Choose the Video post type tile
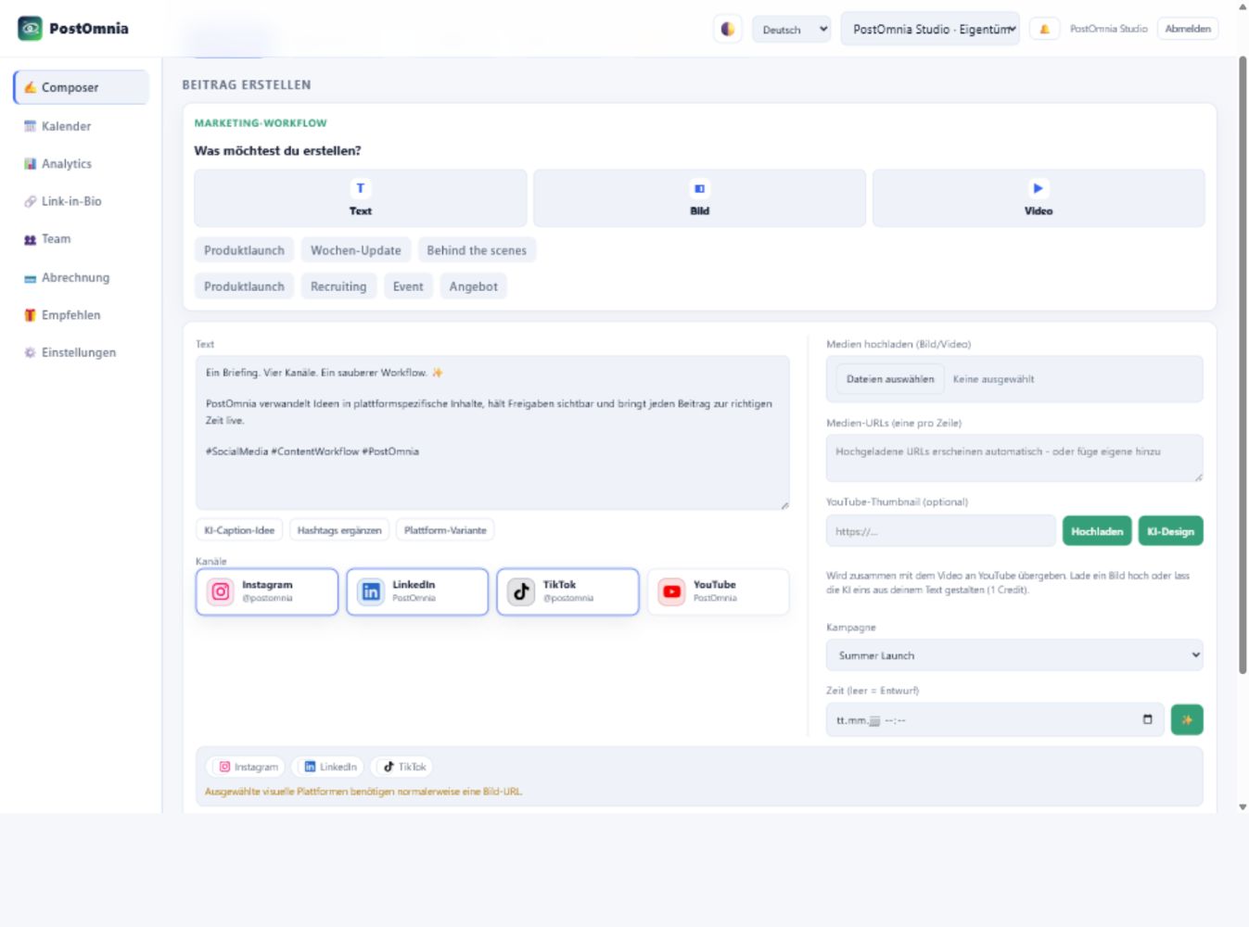 (x=1039, y=198)
